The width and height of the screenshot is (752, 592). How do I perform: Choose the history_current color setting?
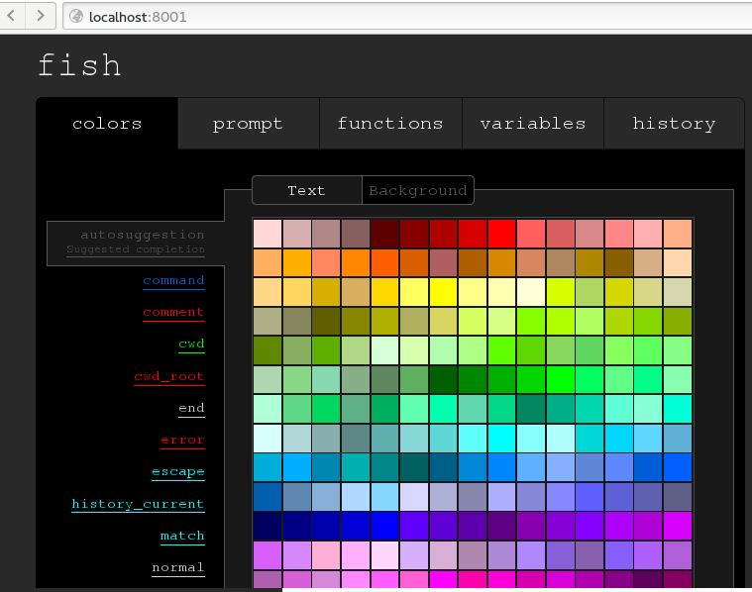(x=138, y=504)
